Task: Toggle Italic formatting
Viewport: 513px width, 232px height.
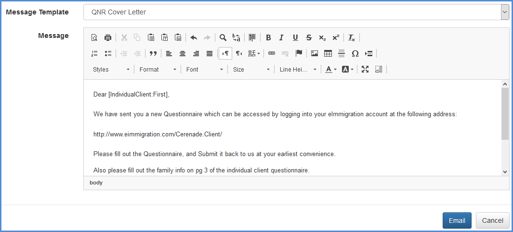Action: click(282, 37)
